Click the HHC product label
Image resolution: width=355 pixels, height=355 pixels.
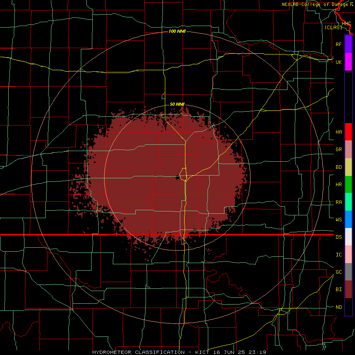346,24
